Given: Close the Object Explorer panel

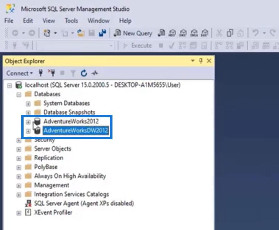Looking at the screenshot, I should pos(209,61).
